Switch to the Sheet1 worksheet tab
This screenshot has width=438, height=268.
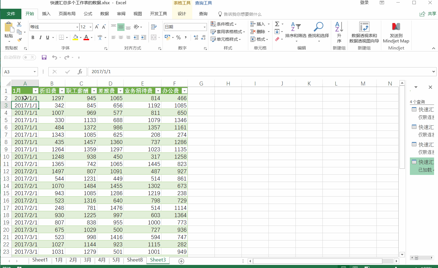(x=40, y=260)
